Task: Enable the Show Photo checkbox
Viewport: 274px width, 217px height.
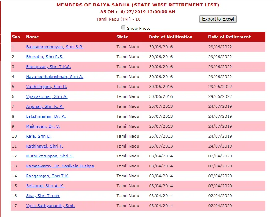Action: (x=123, y=27)
